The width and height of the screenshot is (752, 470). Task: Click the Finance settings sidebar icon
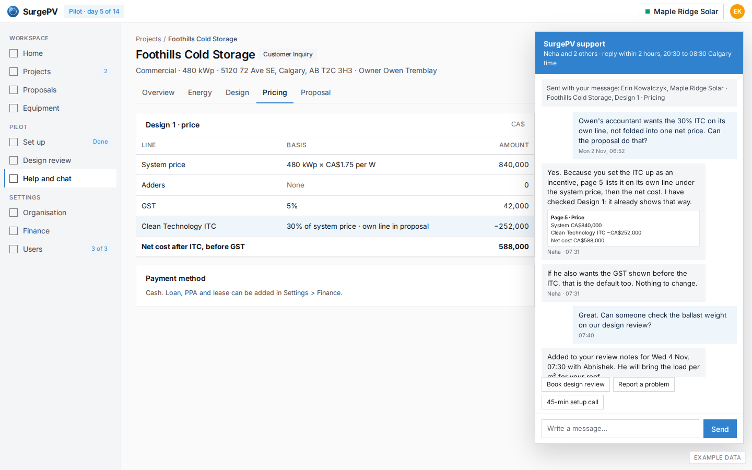[14, 231]
